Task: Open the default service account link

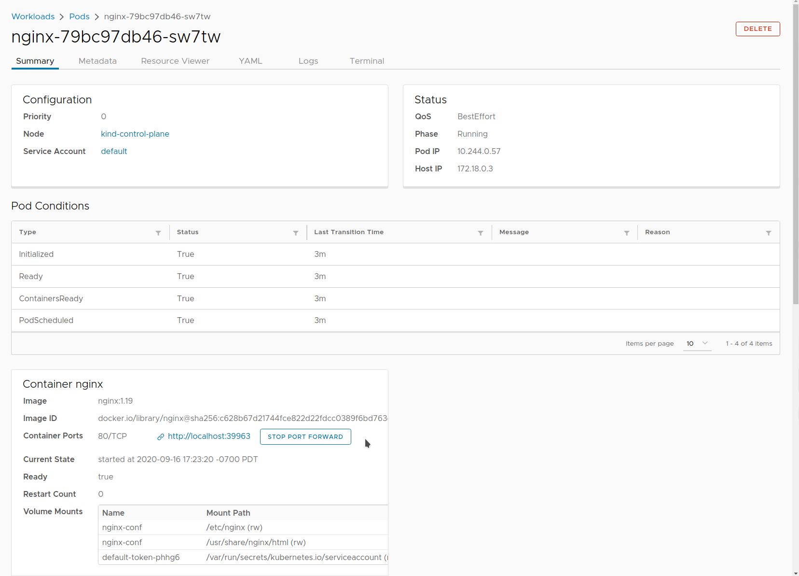Action: (x=114, y=152)
